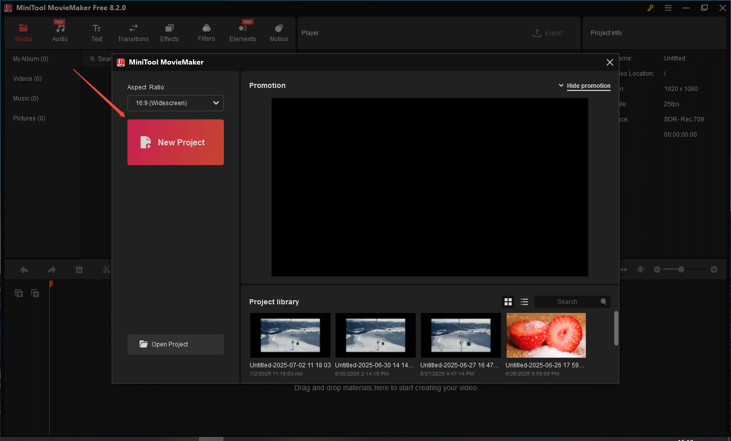This screenshot has width=731, height=441.
Task: Click the Redo arrow in timeline toolbar
Action: coord(52,270)
